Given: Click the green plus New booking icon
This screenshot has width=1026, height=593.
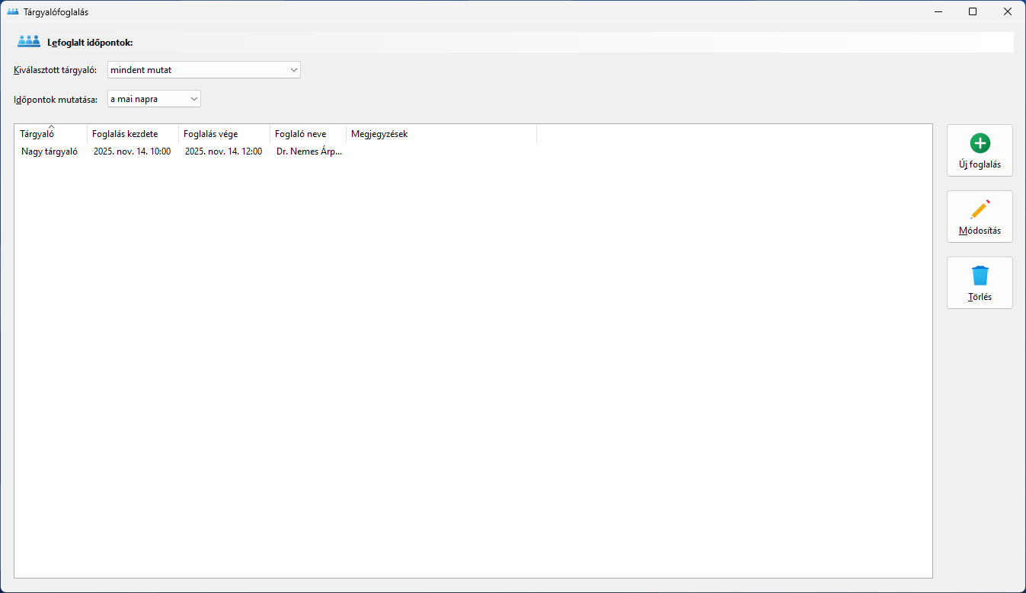Looking at the screenshot, I should (980, 143).
